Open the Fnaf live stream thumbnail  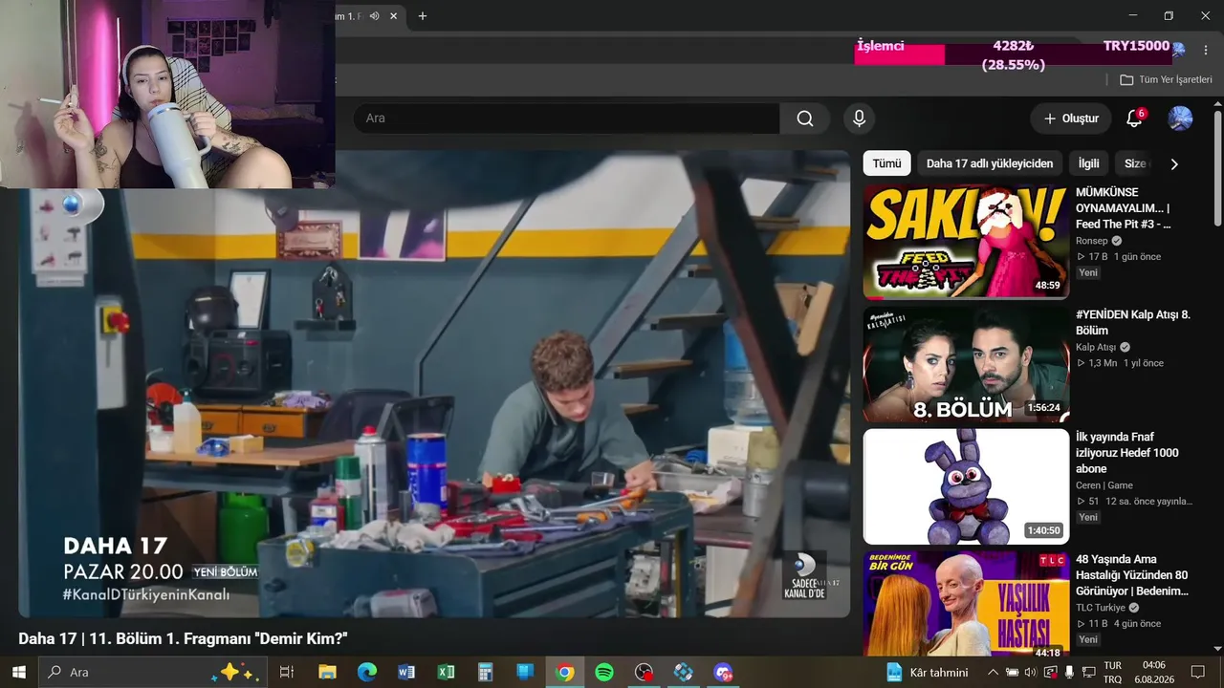(966, 486)
